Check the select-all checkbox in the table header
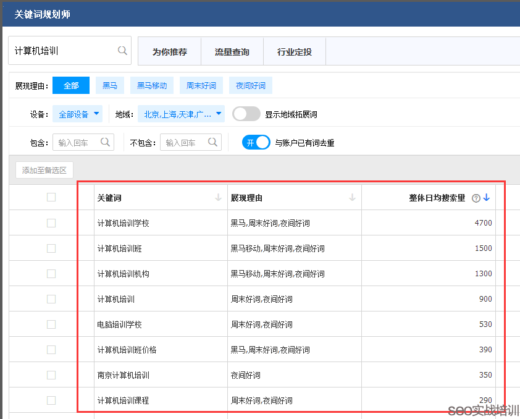This screenshot has width=520, height=419. (51, 197)
